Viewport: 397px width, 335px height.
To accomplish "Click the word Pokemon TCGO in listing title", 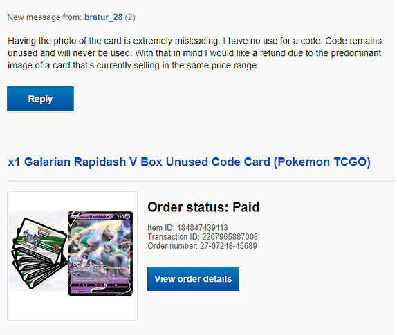I will tap(324, 162).
